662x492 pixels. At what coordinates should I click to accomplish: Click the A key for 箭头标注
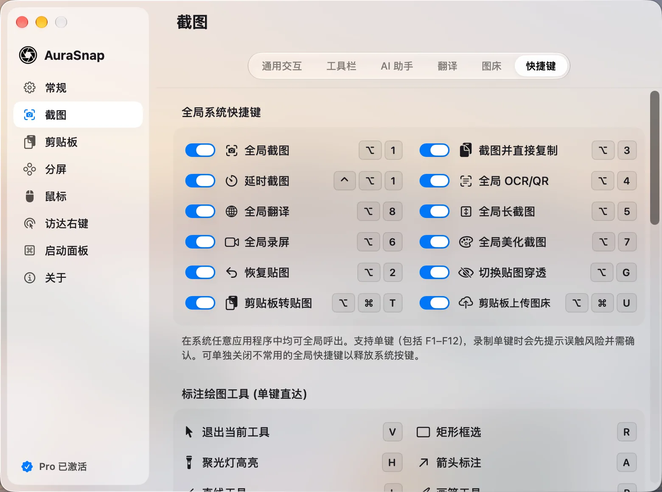(626, 462)
